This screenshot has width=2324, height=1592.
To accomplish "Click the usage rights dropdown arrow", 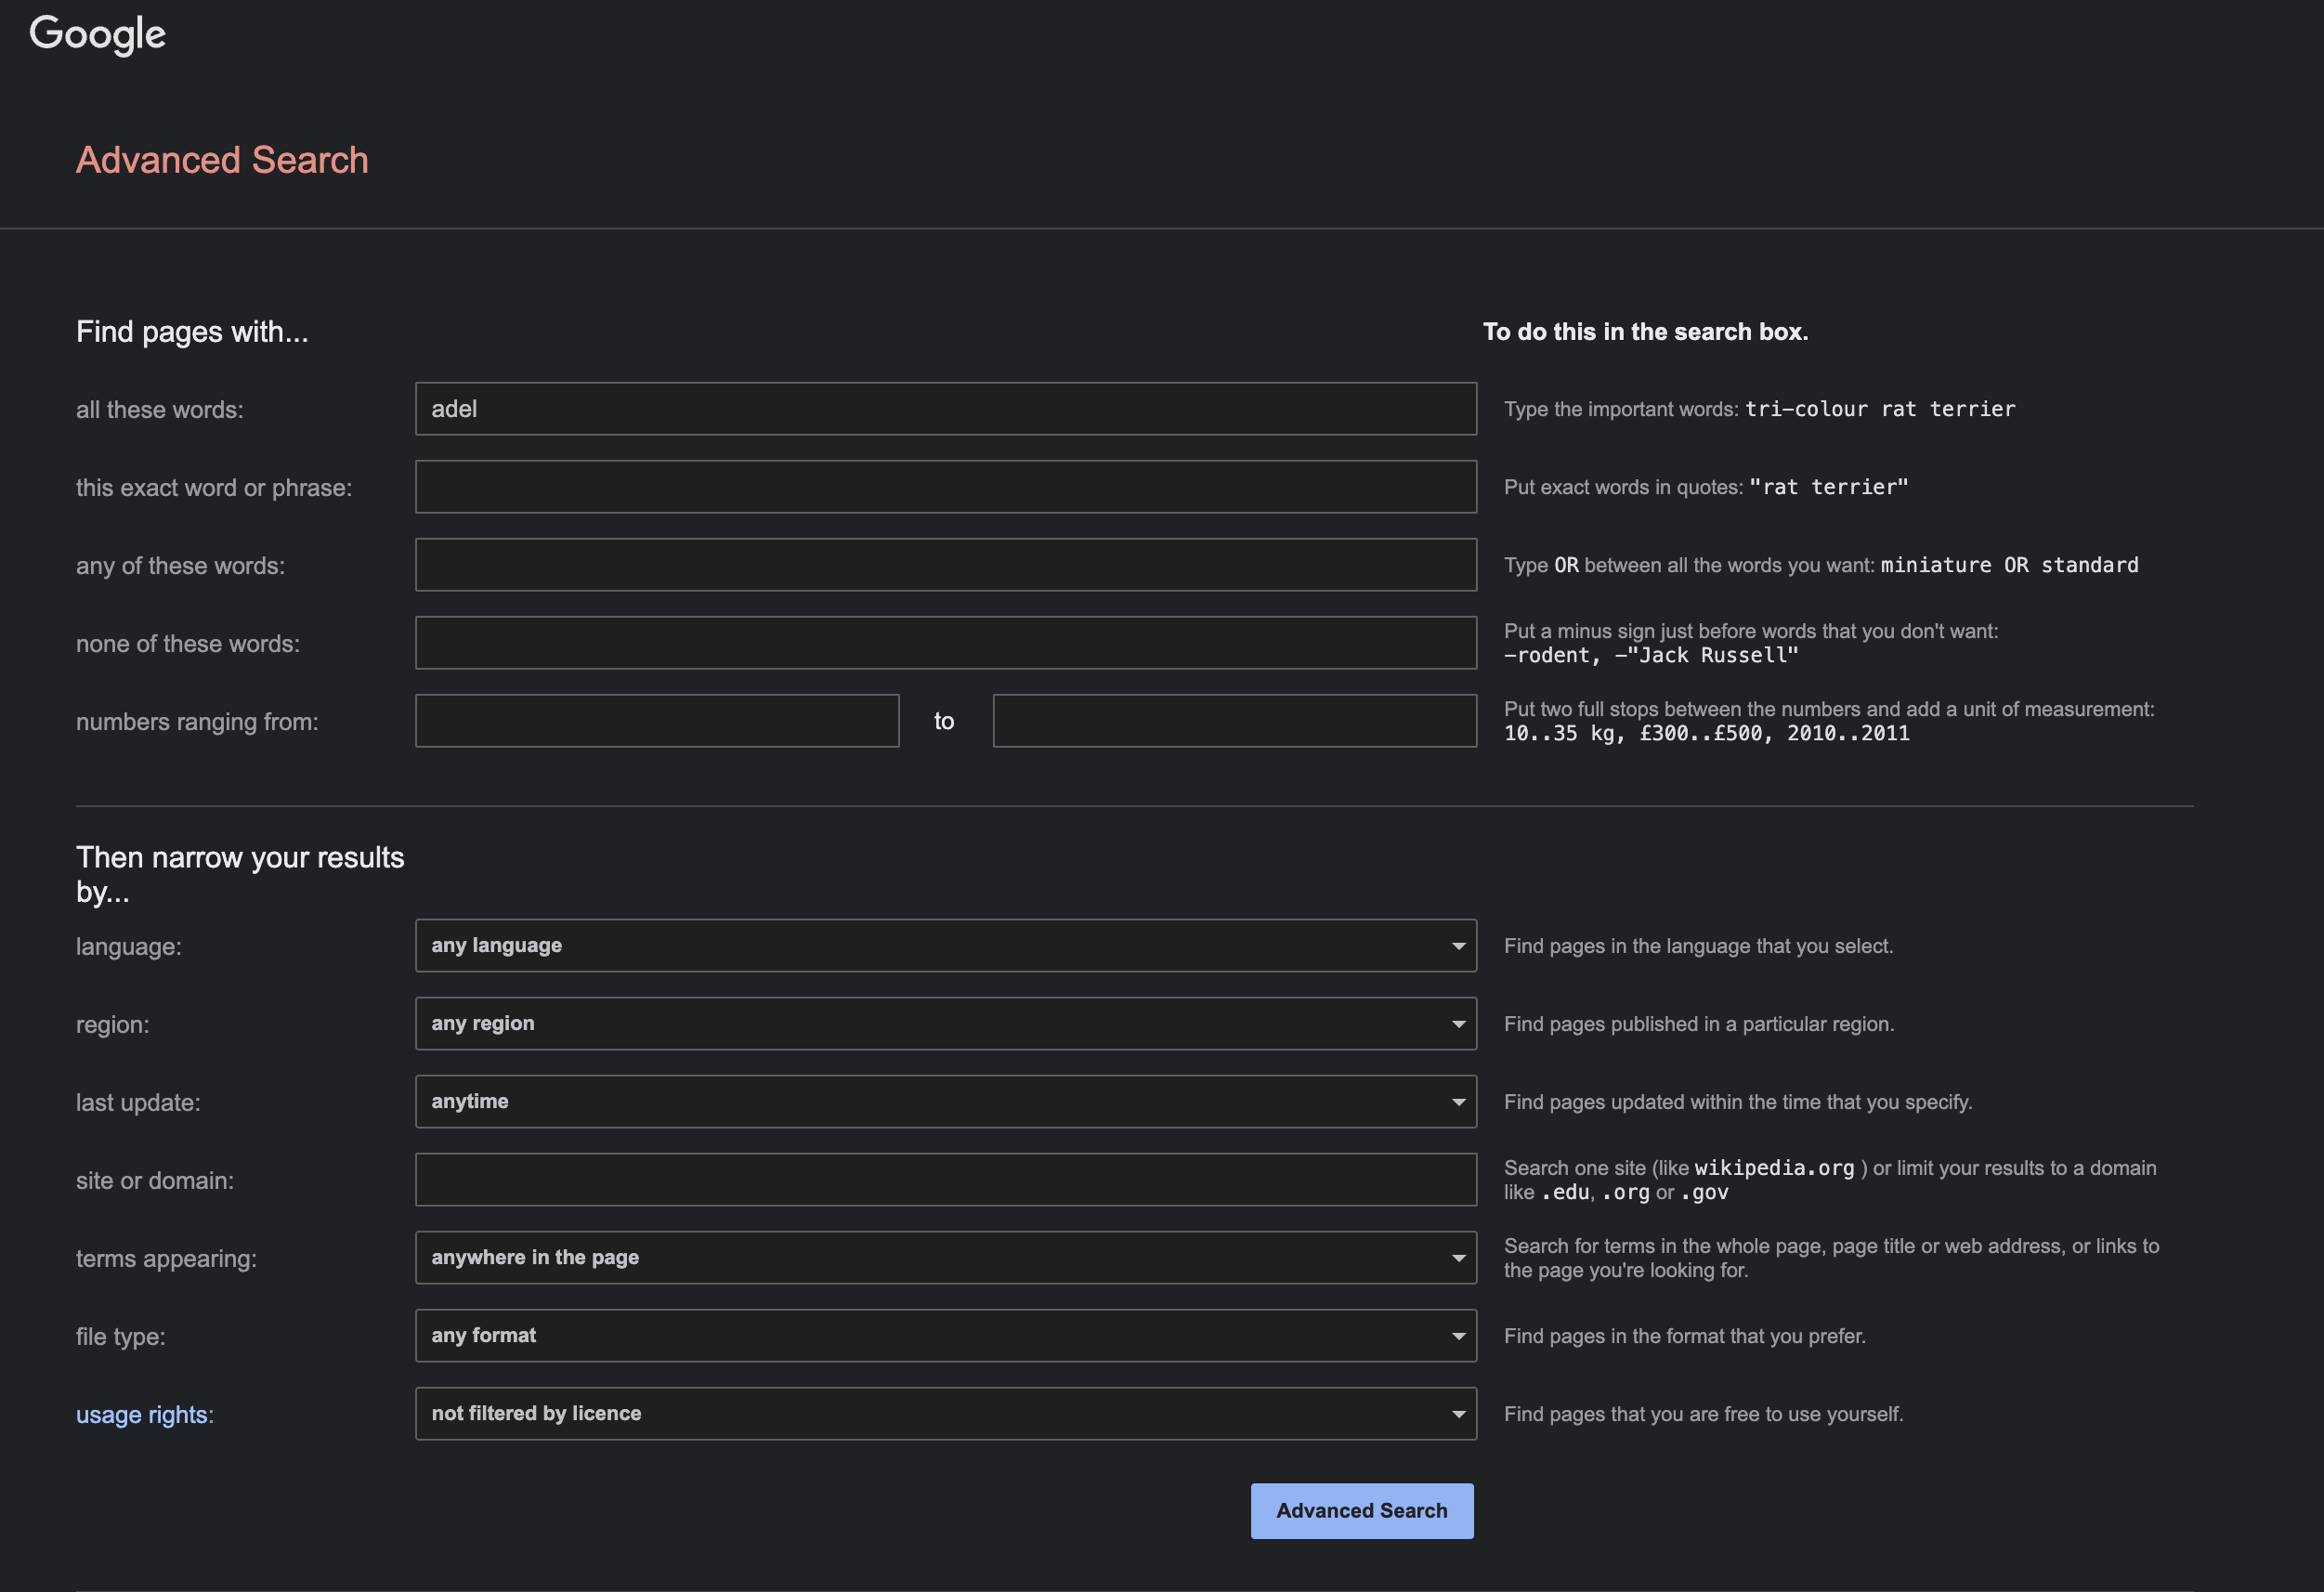I will coord(1458,1414).
